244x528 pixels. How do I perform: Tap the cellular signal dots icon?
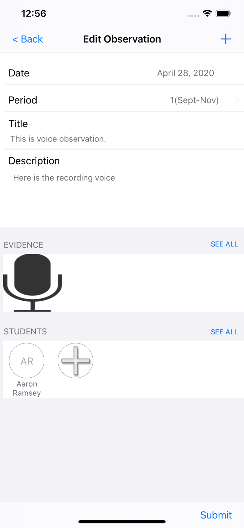tap(193, 15)
